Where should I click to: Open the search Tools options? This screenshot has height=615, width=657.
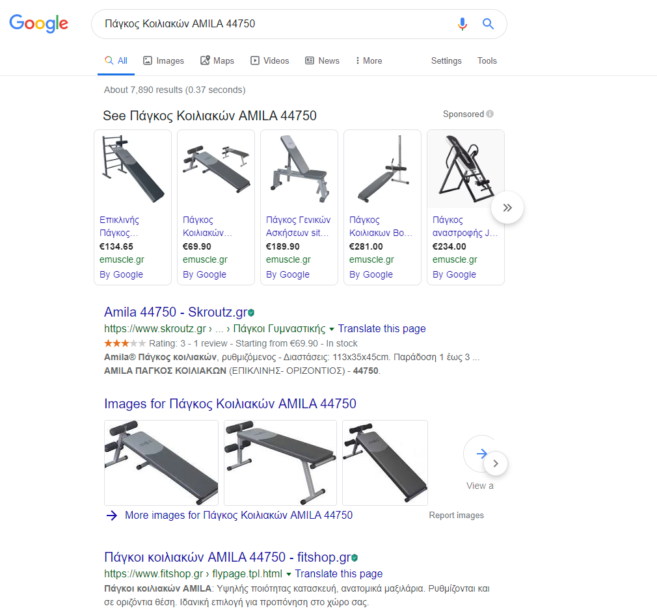coord(487,60)
